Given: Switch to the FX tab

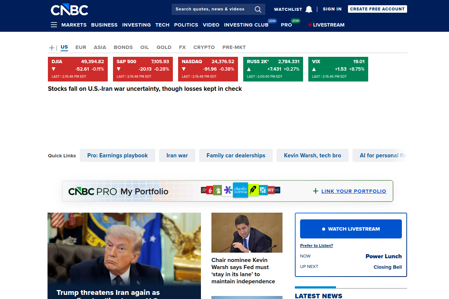Looking at the screenshot, I should pyautogui.click(x=182, y=47).
